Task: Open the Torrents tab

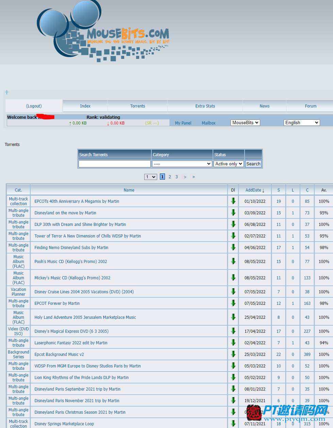Action: coord(138,106)
